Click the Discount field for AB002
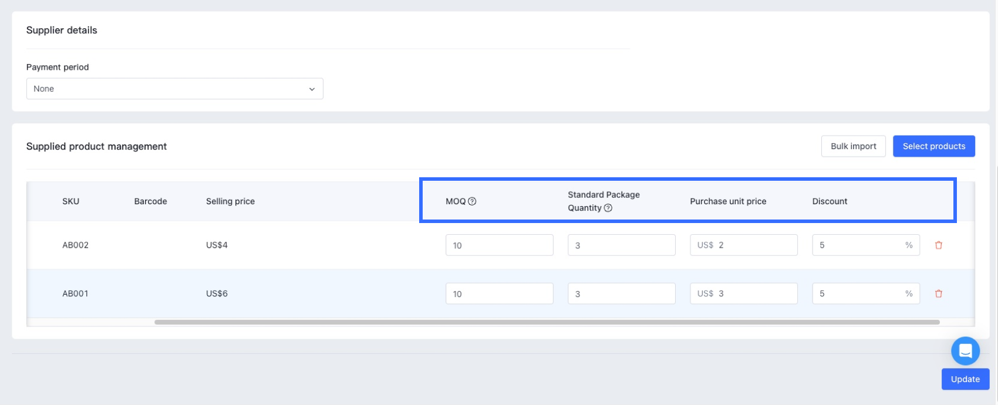 pos(857,245)
